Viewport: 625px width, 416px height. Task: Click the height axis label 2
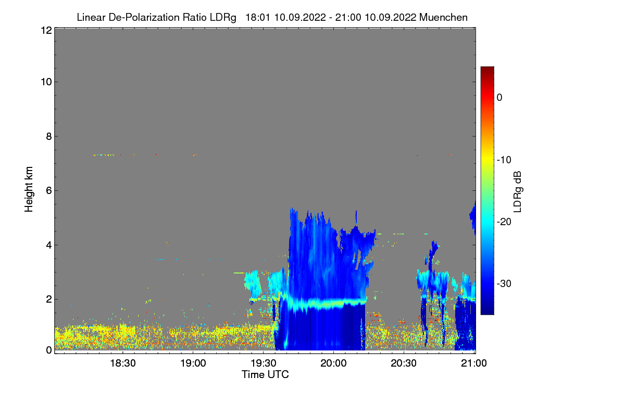coord(48,299)
